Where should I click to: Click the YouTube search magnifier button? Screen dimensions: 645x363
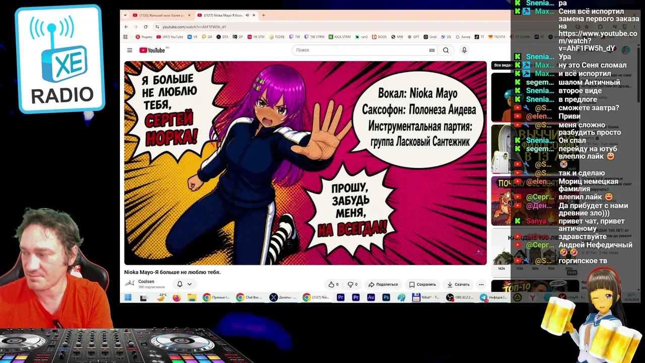tap(446, 50)
